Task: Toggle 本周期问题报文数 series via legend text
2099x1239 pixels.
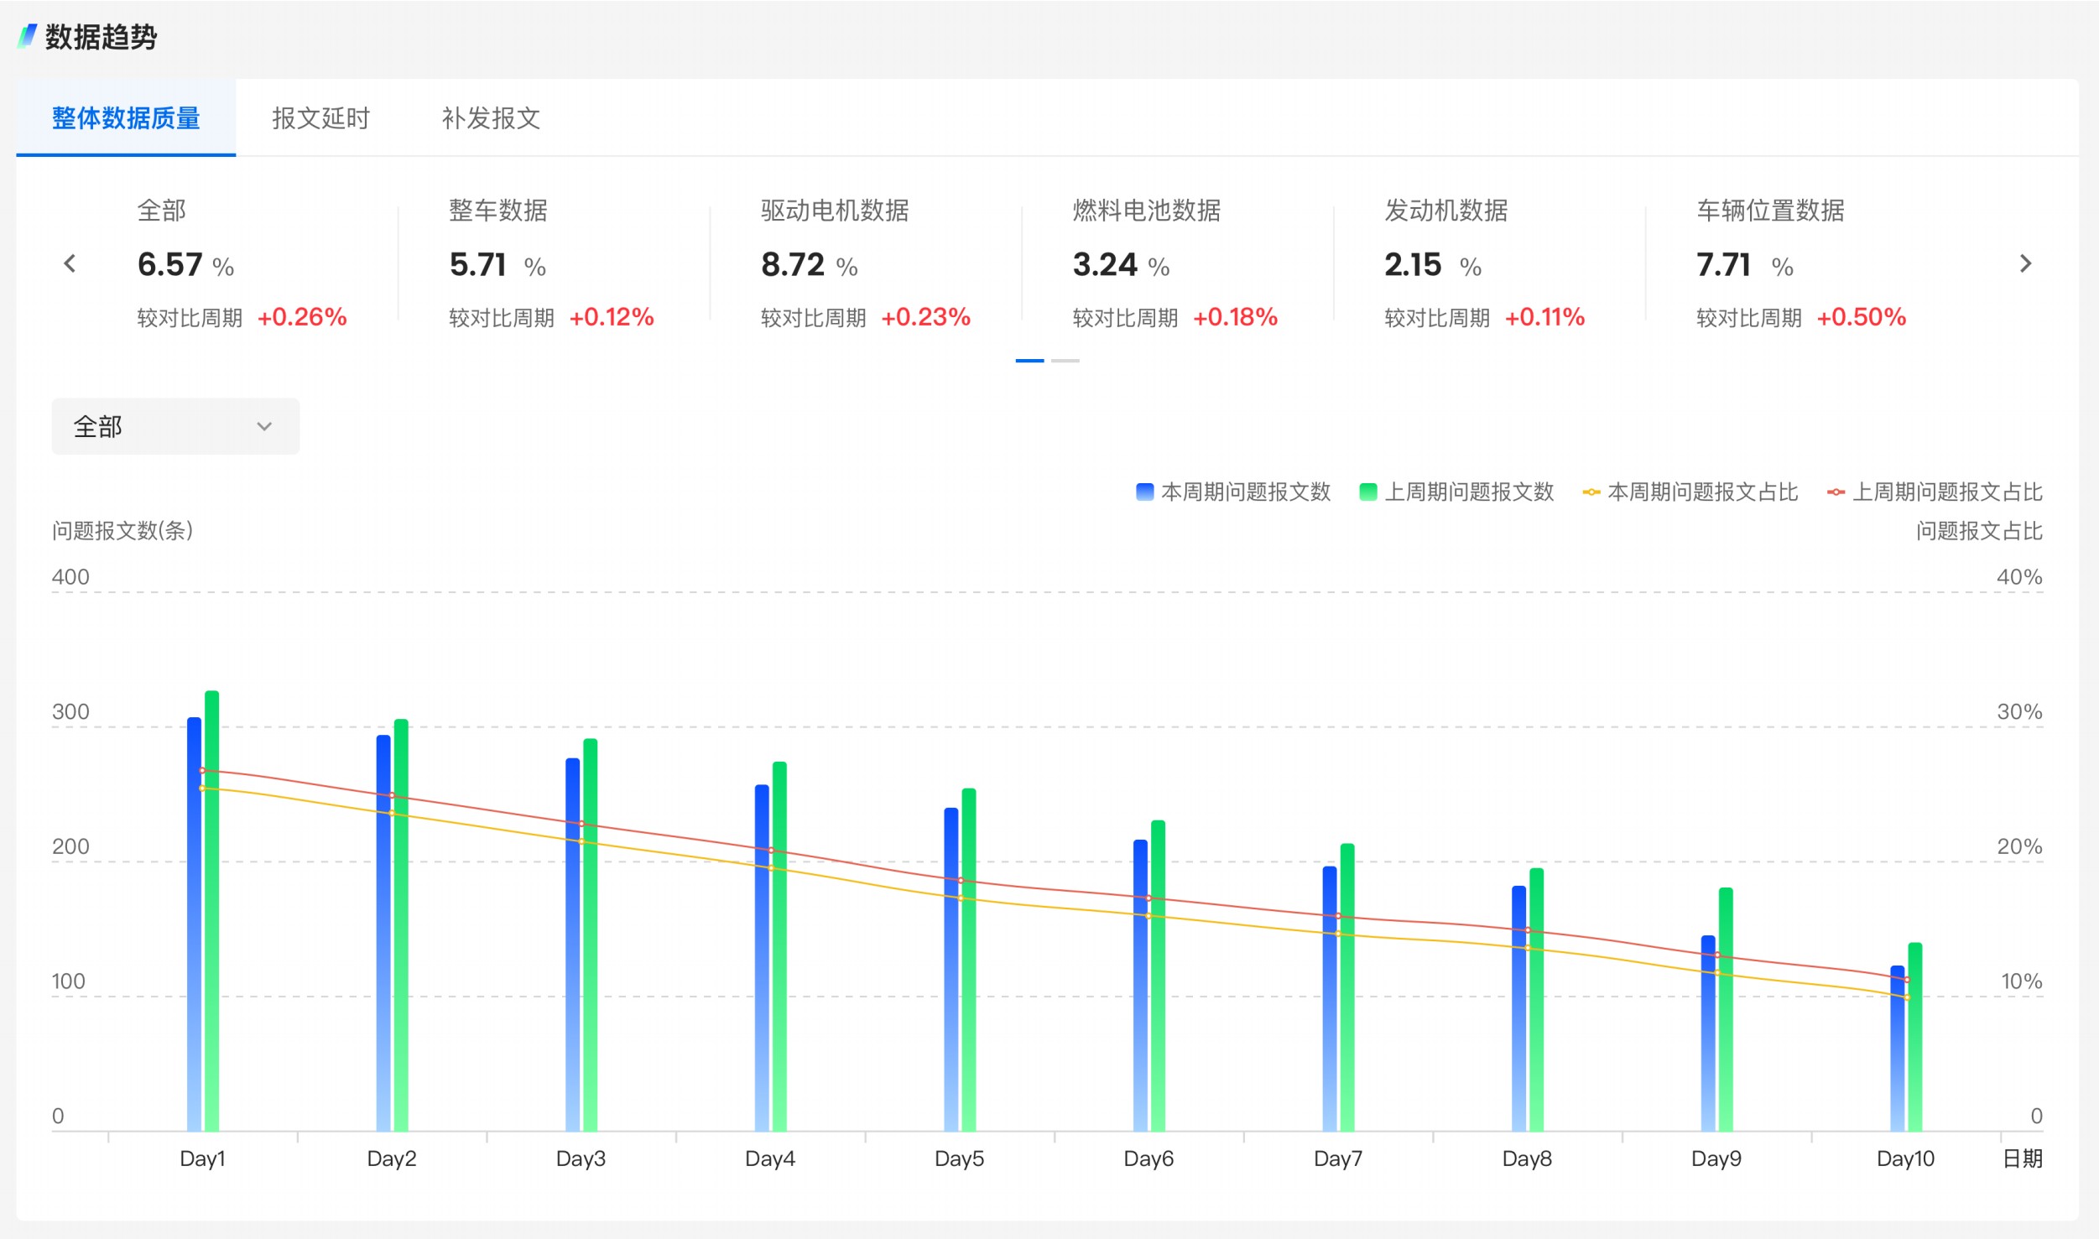Action: point(1246,492)
